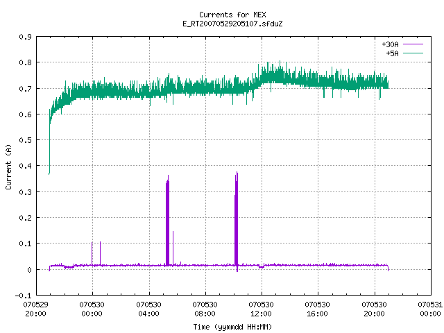Image resolution: width=444 pixels, height=333 pixels.
Task: Click the 070531 date tick label
Action: [x=430, y=305]
